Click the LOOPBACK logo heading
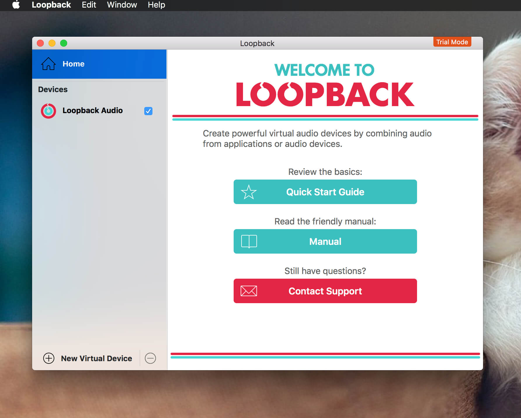Viewport: 521px width, 418px height. point(325,94)
